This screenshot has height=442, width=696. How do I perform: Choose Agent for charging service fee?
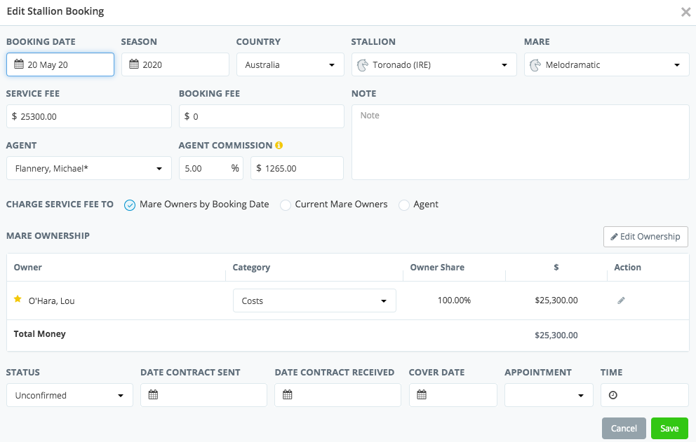[x=403, y=205]
